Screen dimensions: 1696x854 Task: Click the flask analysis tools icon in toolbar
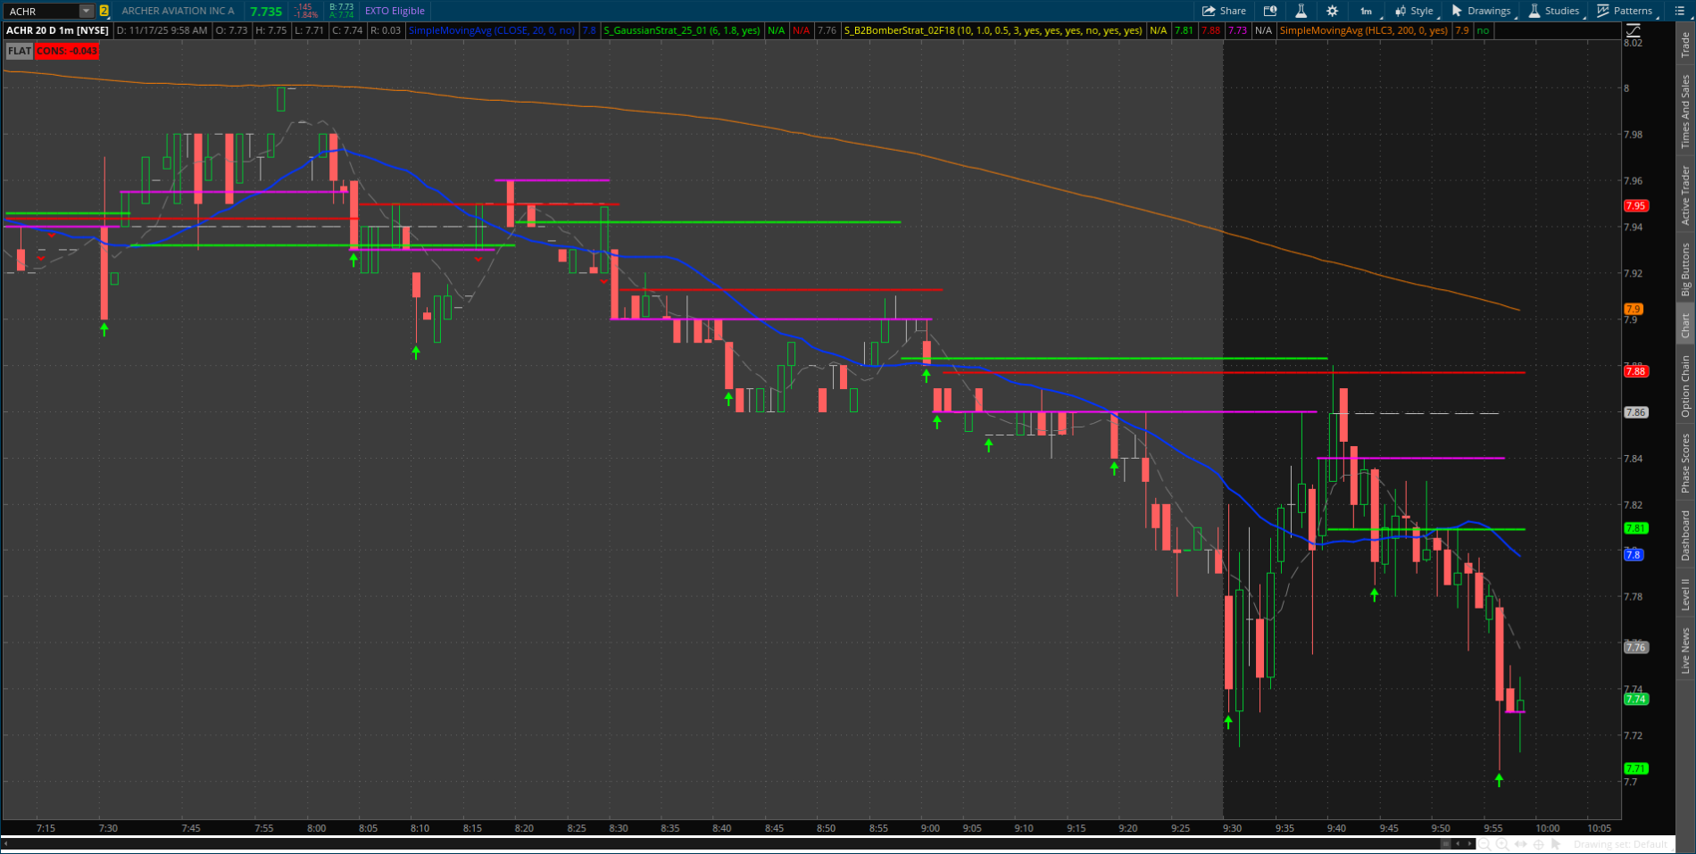point(1301,10)
